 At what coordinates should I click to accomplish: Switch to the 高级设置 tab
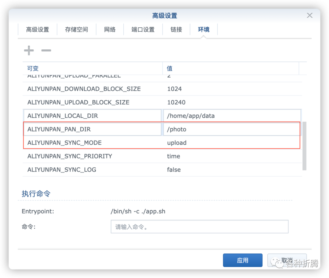point(37,30)
